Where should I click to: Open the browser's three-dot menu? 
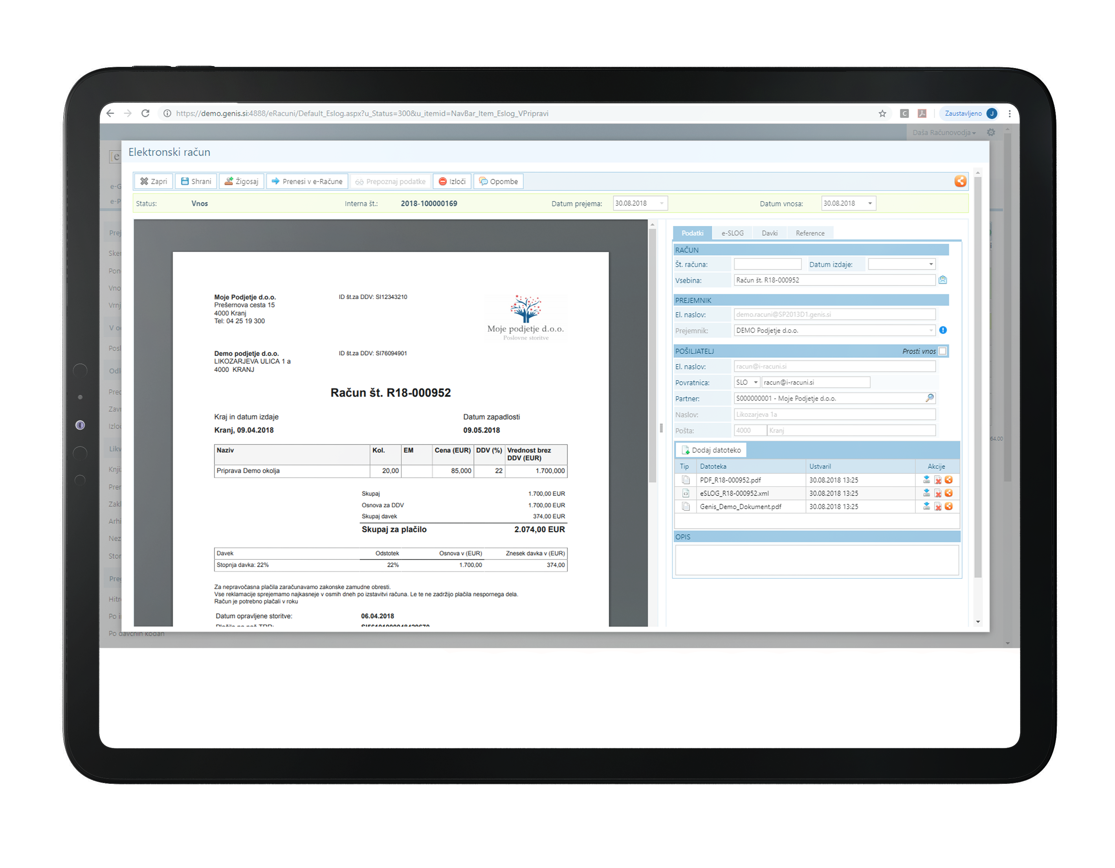tap(1009, 114)
